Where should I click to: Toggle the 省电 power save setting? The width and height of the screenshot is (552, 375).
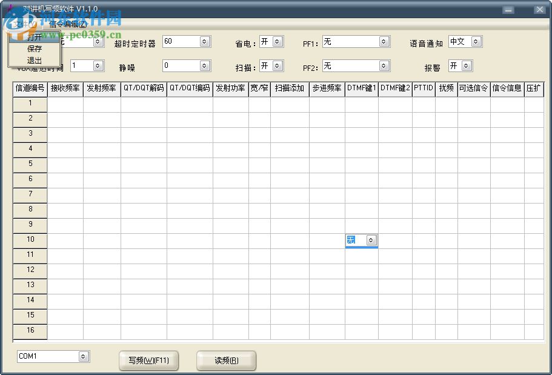[x=271, y=41]
